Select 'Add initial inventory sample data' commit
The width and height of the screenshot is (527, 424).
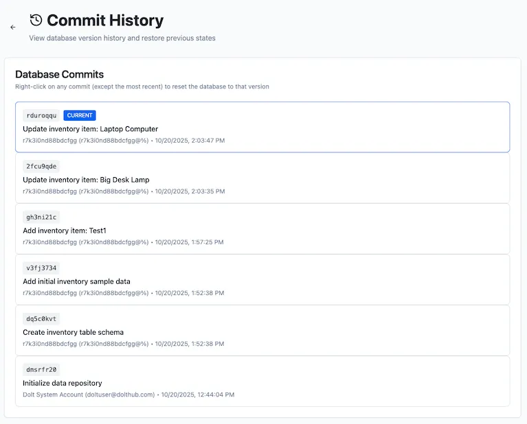[x=76, y=281]
